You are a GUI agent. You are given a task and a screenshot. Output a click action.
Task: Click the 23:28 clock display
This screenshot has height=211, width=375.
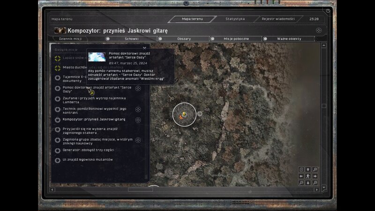(x=314, y=19)
